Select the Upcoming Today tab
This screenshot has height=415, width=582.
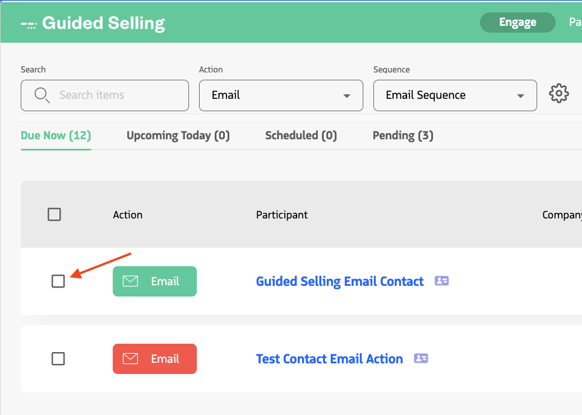tap(178, 135)
